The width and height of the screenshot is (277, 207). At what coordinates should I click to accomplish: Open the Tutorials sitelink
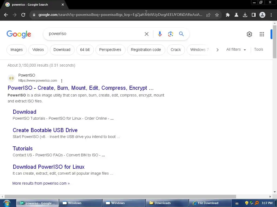click(x=23, y=149)
